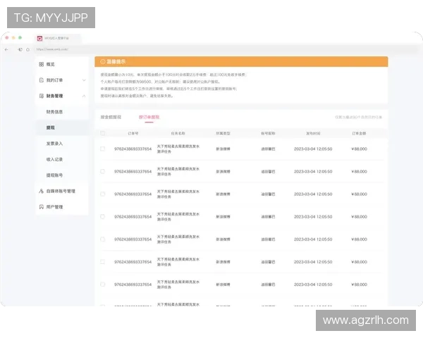Screen dimensions: 423x338
Task: Click the browser home icon
Action: (27, 49)
